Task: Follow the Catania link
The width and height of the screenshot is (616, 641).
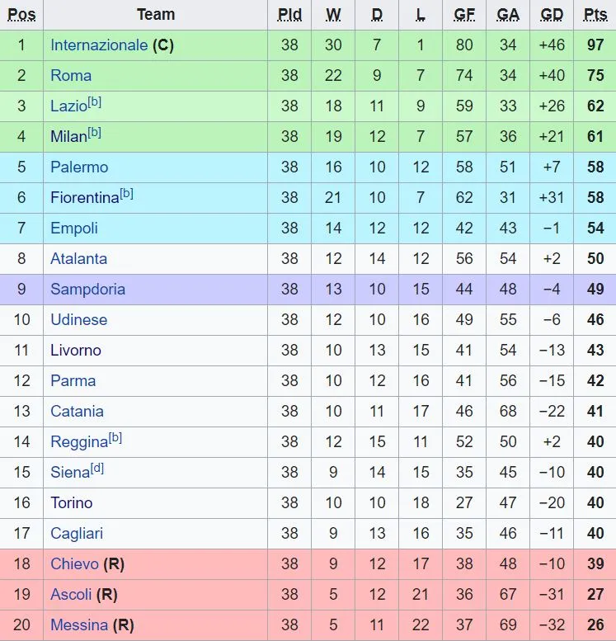Action: click(77, 412)
